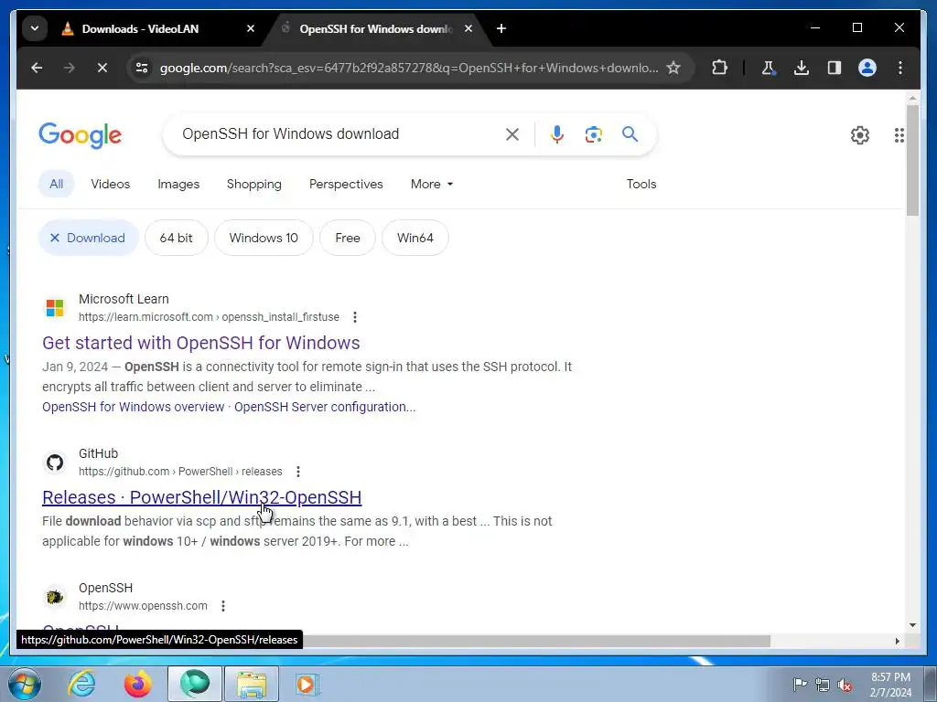Open Google quick settings gear
Image resolution: width=937 pixels, height=702 pixels.
click(x=860, y=135)
